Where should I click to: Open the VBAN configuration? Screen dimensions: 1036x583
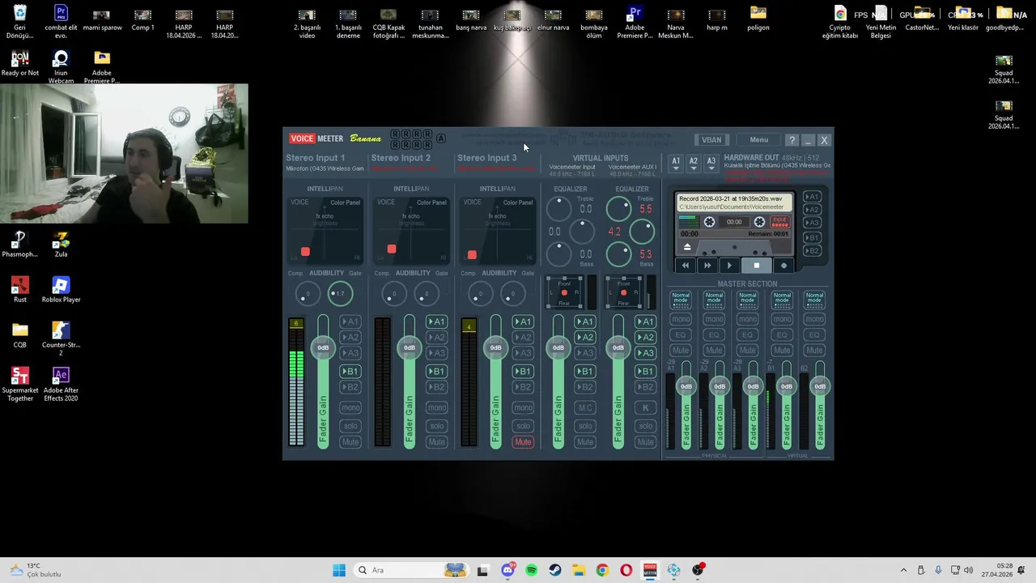point(711,140)
